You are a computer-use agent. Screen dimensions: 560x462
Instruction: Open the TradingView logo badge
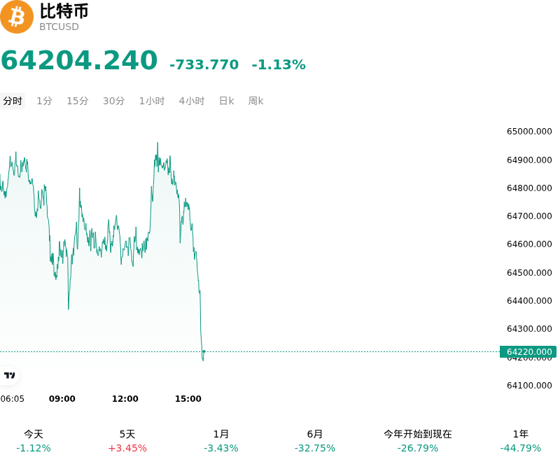tap(9, 375)
